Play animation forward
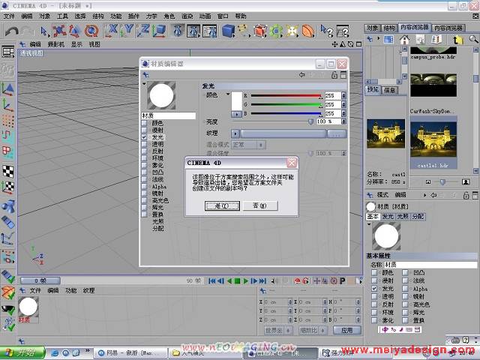Image resolution: width=480 pixels, height=360 pixels. (245, 280)
